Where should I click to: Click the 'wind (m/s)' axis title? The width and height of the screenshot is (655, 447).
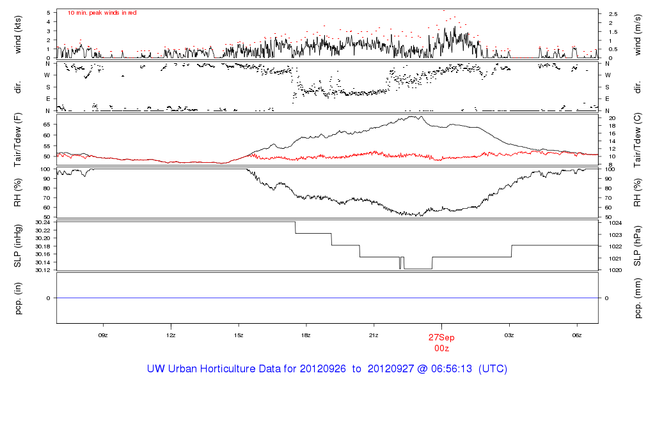point(638,35)
